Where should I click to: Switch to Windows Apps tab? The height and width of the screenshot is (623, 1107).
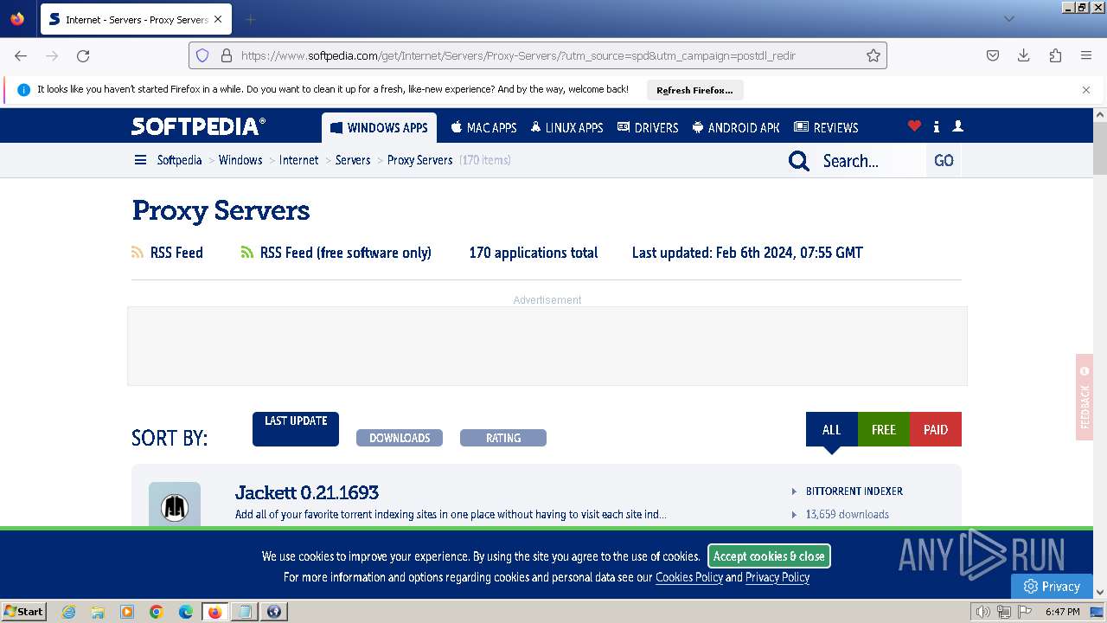point(379,127)
